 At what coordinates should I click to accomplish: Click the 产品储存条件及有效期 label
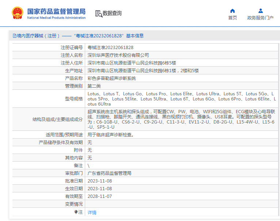tap(61, 142)
